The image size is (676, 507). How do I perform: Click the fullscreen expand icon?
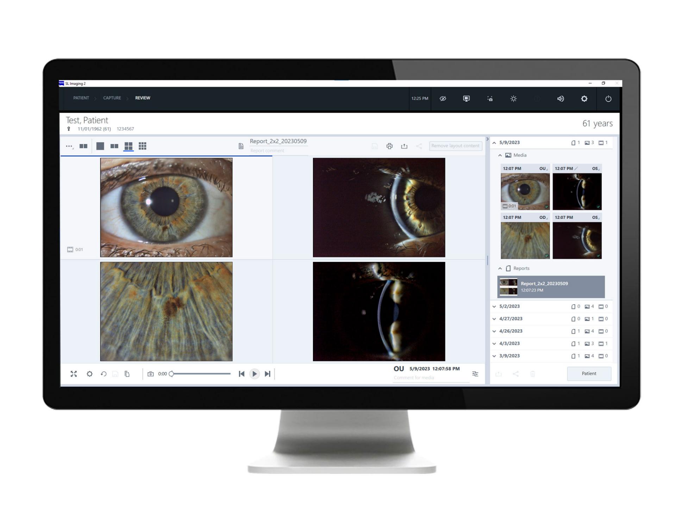[74, 373]
